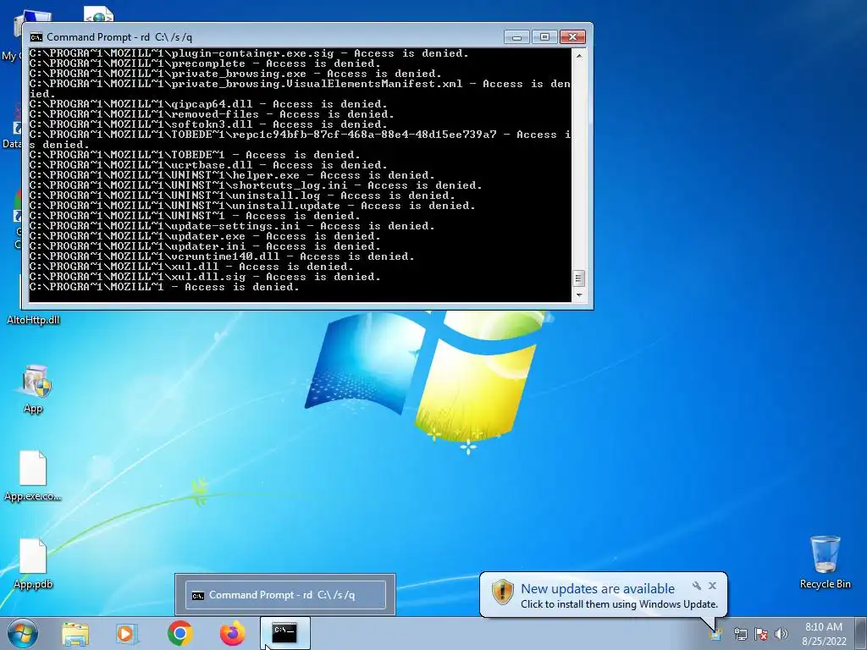Click the qipcap64.dll output line

tap(208, 104)
